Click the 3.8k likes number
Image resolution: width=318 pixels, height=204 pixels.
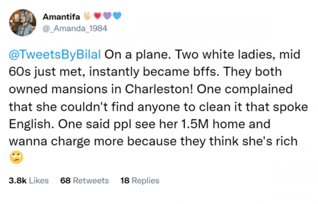pos(17,180)
